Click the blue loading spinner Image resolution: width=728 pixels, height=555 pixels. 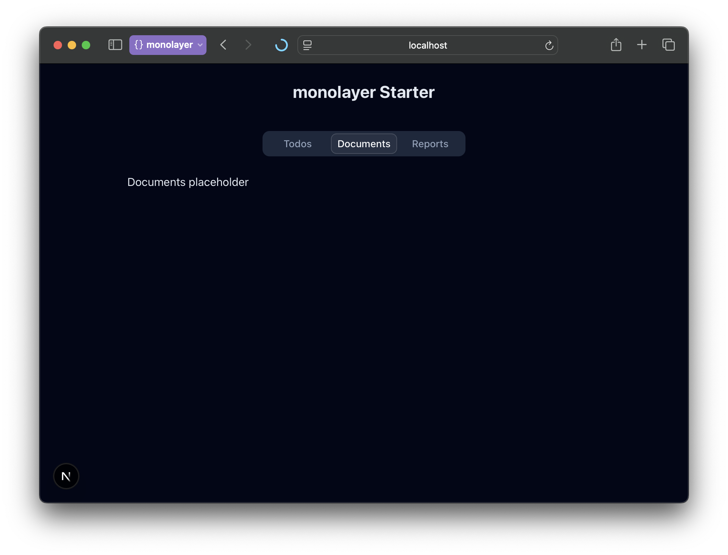point(281,45)
